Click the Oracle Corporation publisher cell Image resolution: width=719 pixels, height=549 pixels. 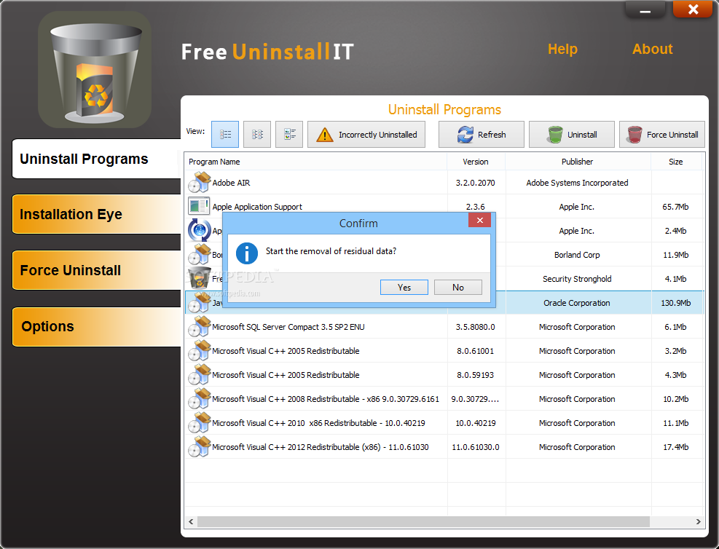tap(577, 303)
